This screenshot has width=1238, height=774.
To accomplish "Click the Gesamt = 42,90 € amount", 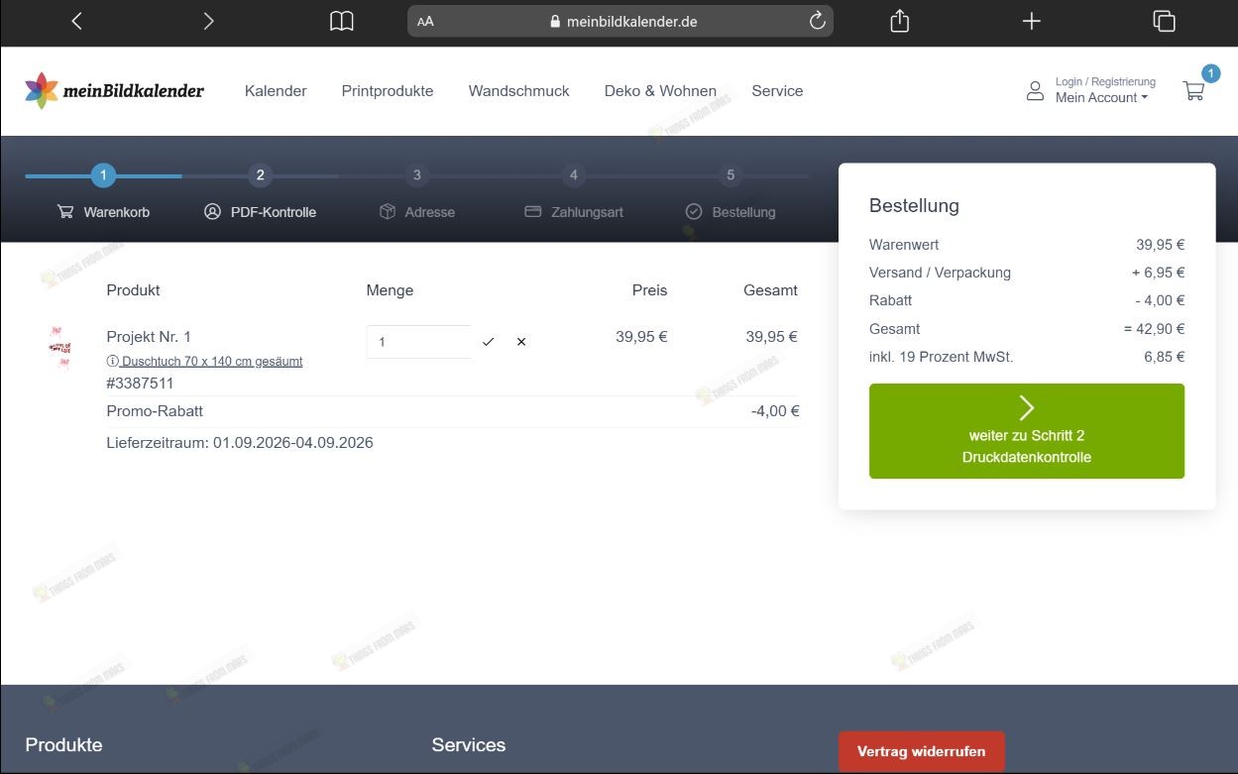I will click(x=1155, y=329).
